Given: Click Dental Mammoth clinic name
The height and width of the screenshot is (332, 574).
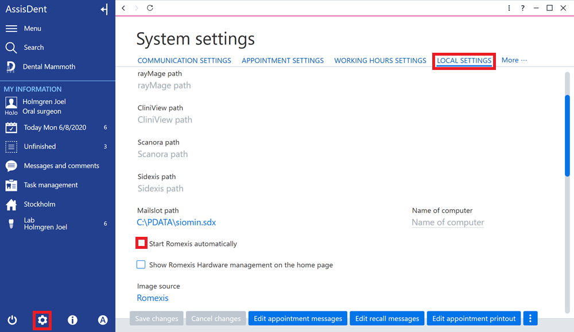Looking at the screenshot, I should point(49,67).
